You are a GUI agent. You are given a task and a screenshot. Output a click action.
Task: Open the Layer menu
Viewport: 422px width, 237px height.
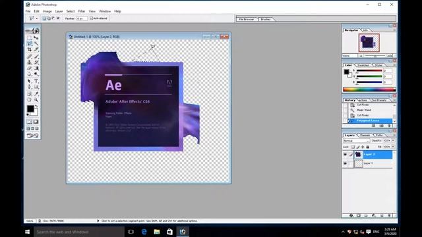click(59, 11)
